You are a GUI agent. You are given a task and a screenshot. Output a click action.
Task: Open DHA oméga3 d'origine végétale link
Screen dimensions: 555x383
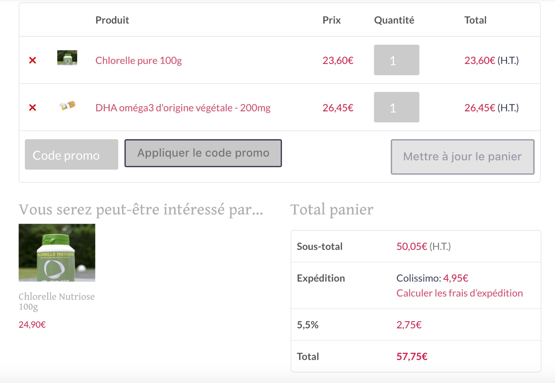(x=183, y=108)
